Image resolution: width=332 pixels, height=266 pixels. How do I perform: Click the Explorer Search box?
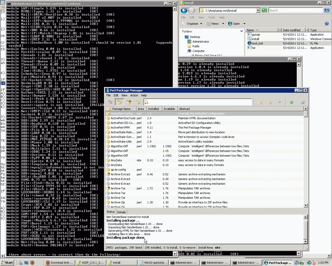click(296, 10)
